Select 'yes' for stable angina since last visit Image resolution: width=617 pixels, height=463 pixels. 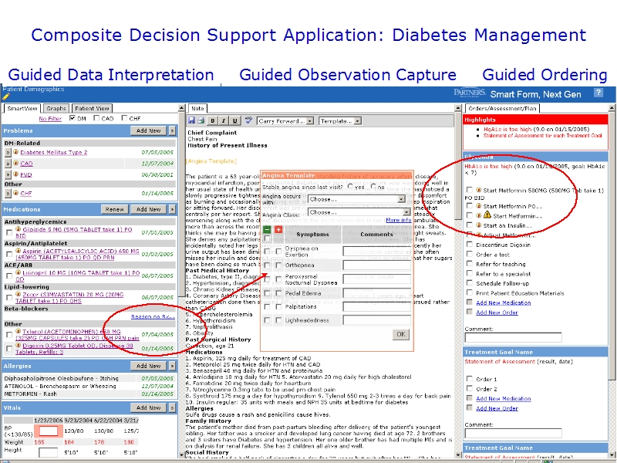[x=351, y=187]
